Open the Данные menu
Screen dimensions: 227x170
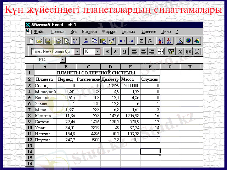pos(149,32)
